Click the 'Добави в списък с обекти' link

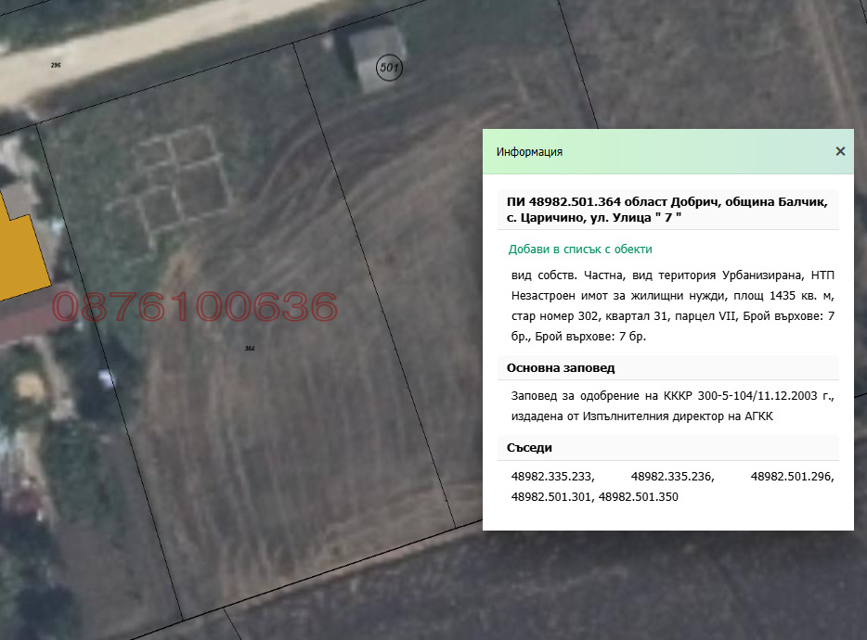pyautogui.click(x=580, y=250)
